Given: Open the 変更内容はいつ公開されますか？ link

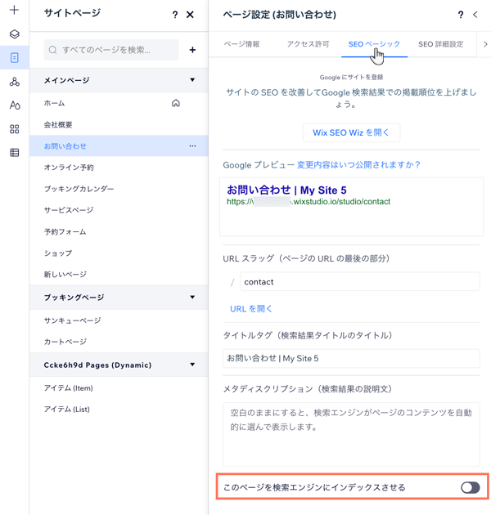Looking at the screenshot, I should click(358, 164).
